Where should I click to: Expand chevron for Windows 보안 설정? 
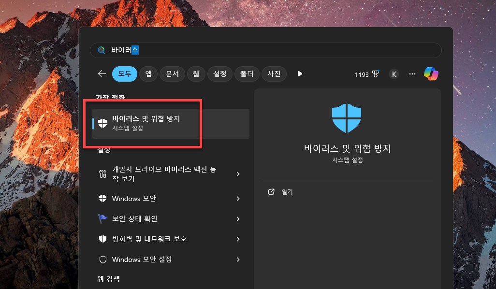click(238, 259)
